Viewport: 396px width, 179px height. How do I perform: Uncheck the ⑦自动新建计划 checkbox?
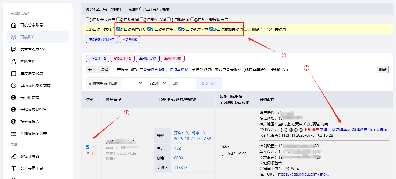click(x=118, y=29)
